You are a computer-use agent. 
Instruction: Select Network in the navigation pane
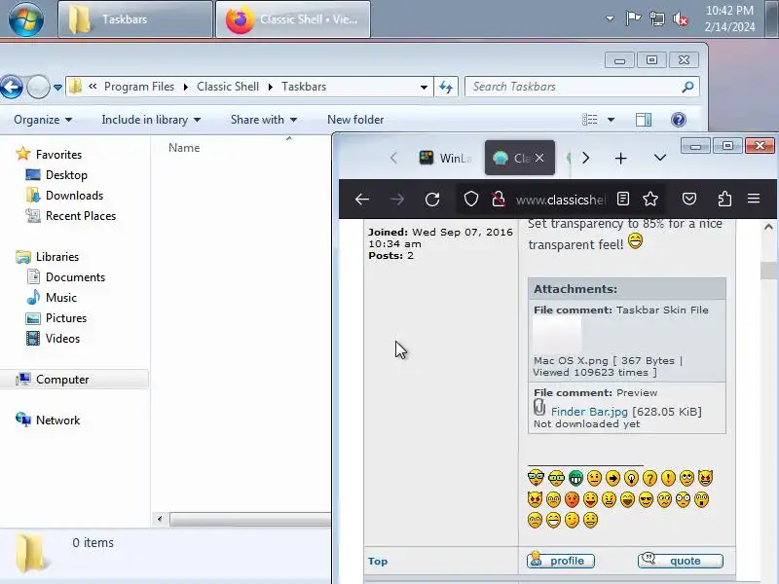[x=57, y=420]
